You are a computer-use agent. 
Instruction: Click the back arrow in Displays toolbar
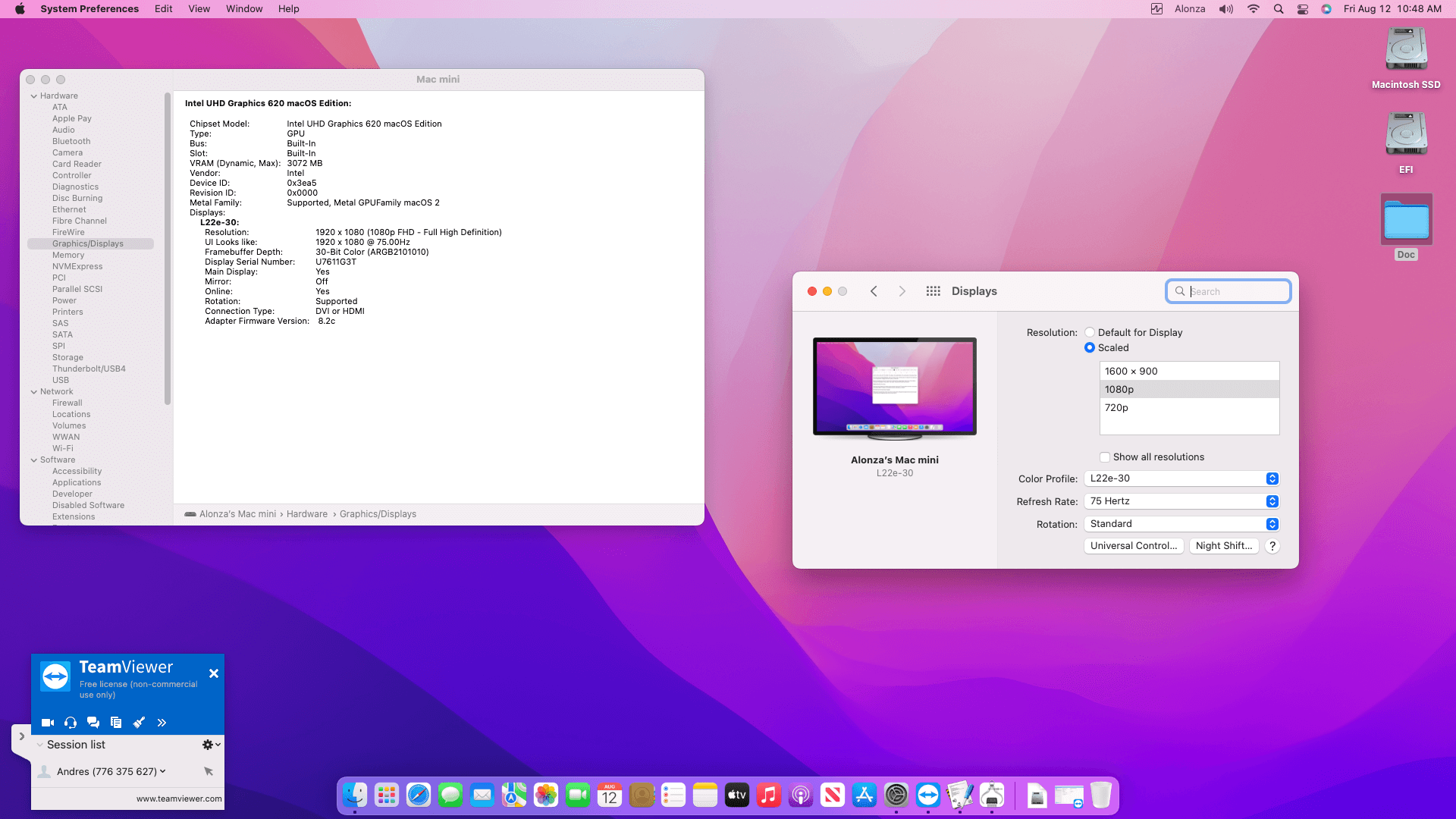874,291
